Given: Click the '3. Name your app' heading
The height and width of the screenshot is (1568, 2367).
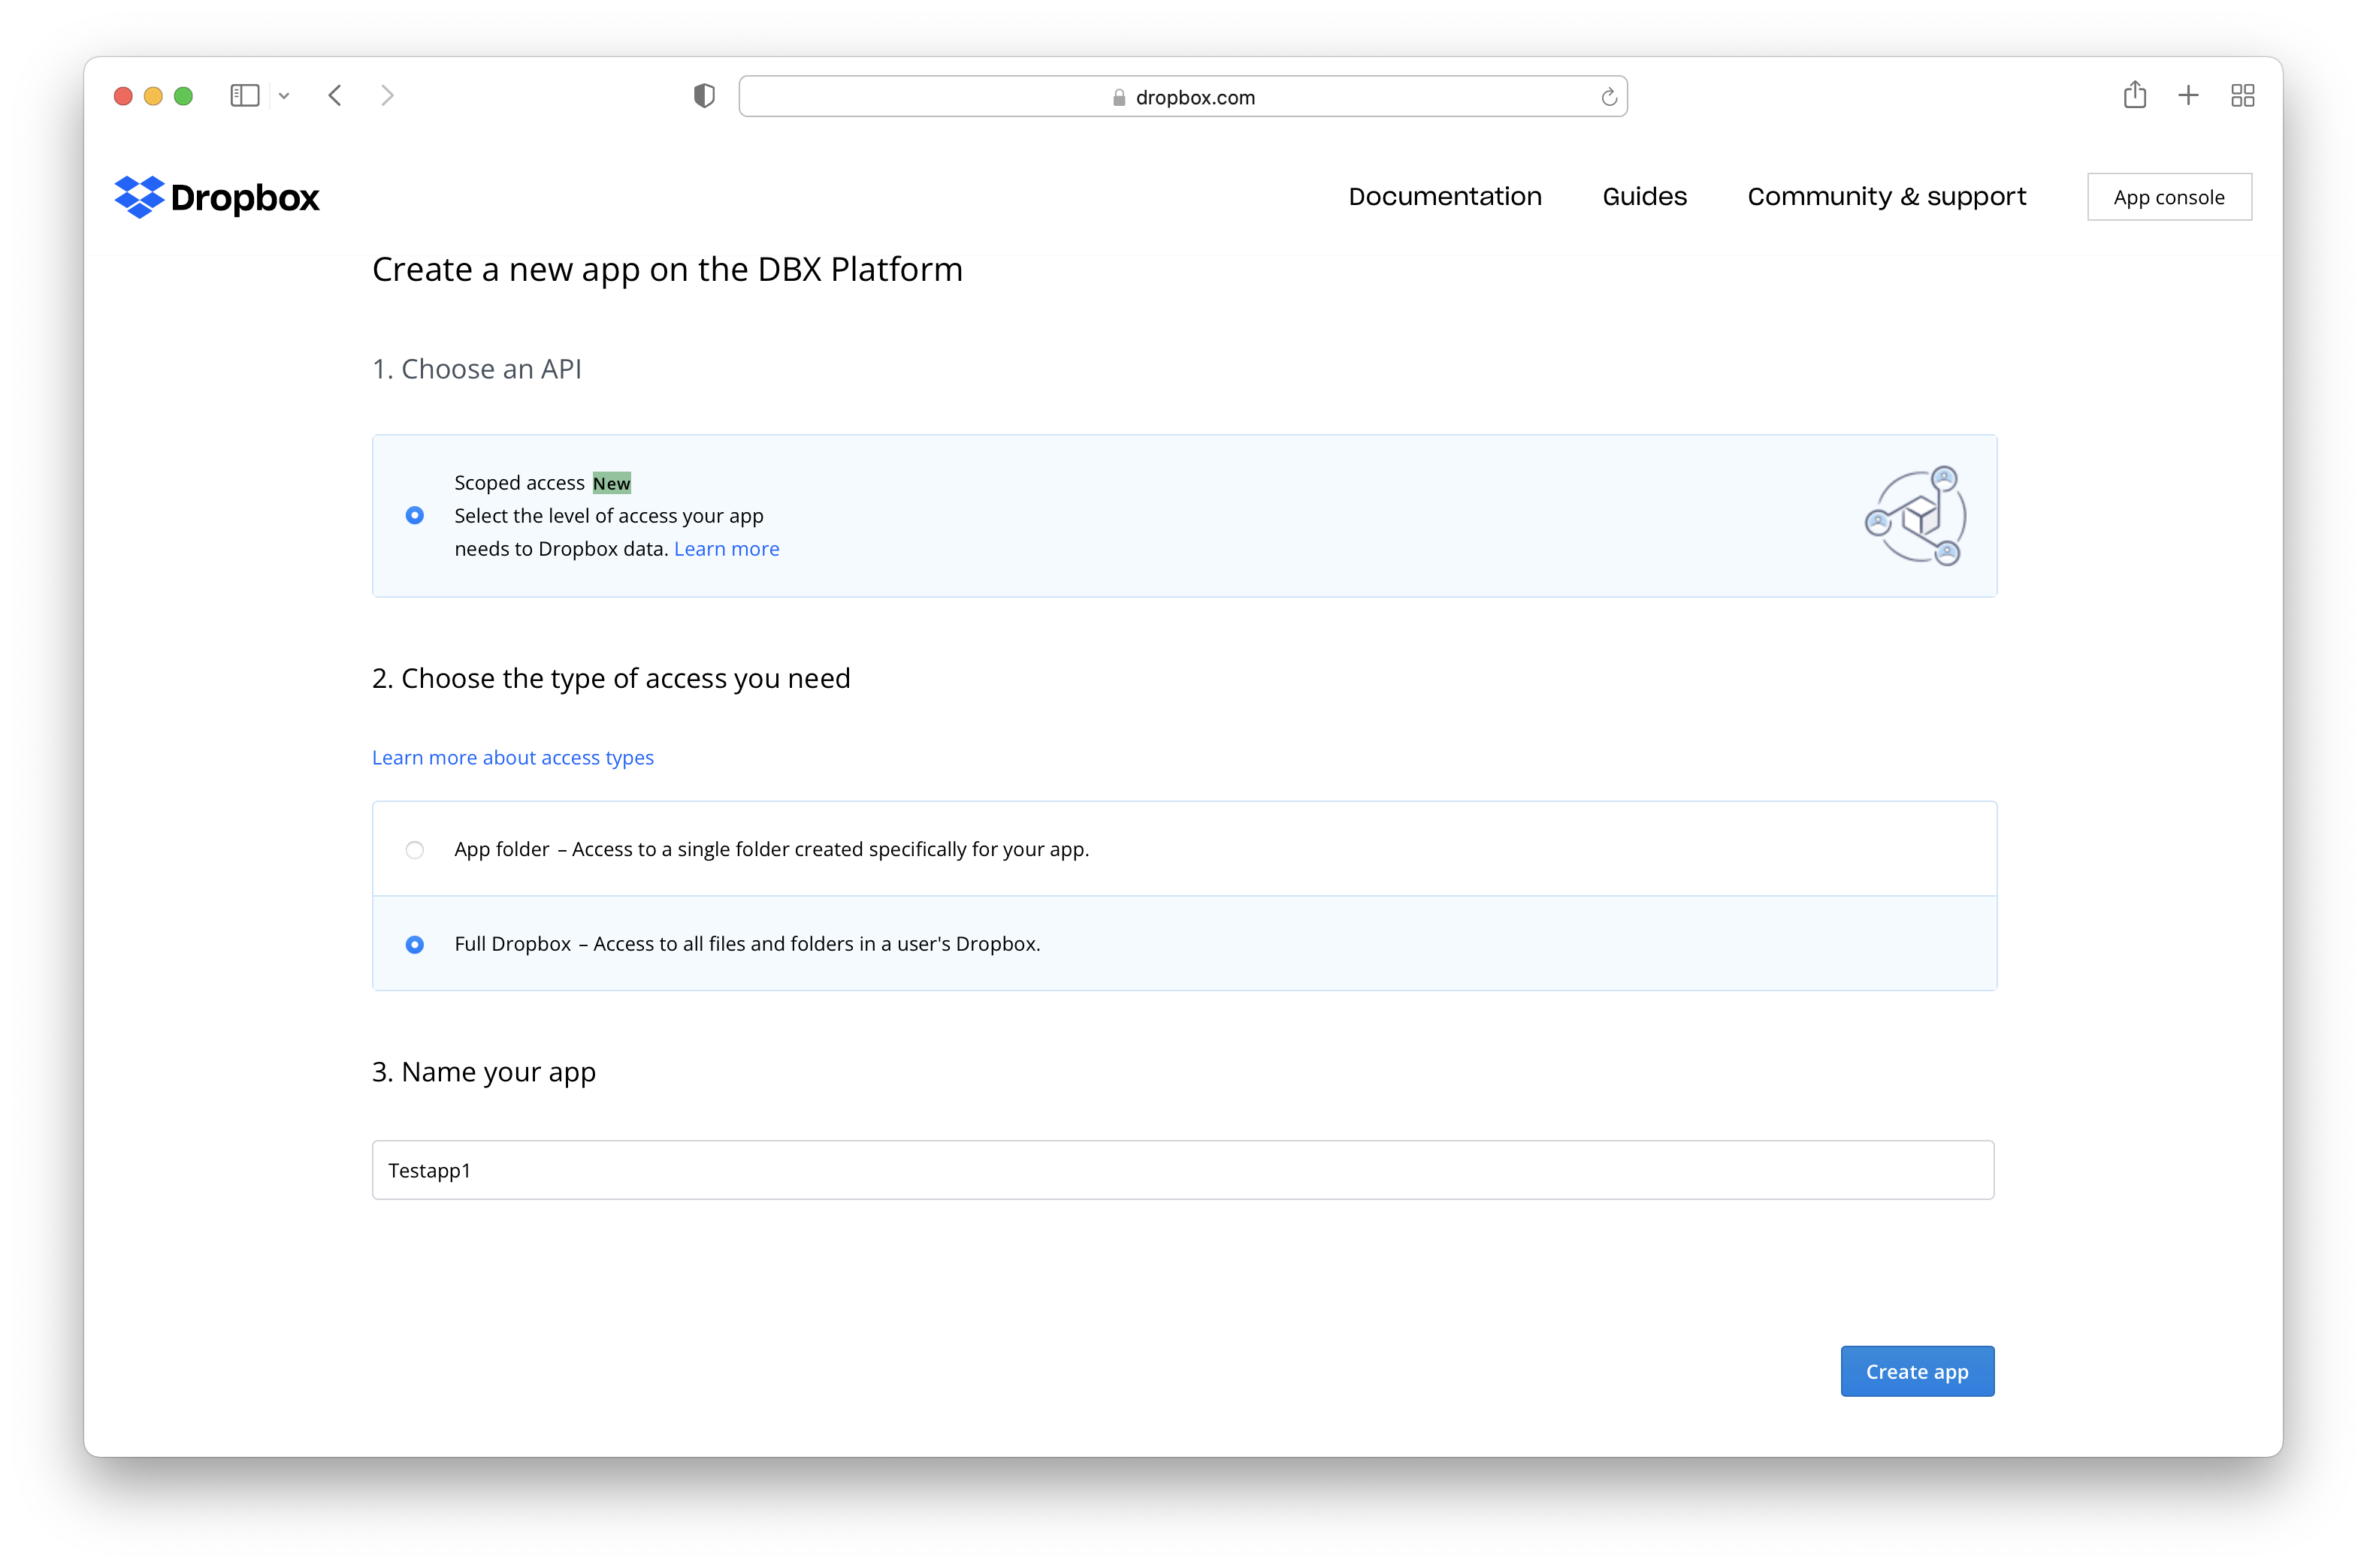Looking at the screenshot, I should point(483,1073).
